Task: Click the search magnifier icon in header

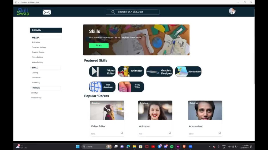Action: pyautogui.click(x=113, y=12)
